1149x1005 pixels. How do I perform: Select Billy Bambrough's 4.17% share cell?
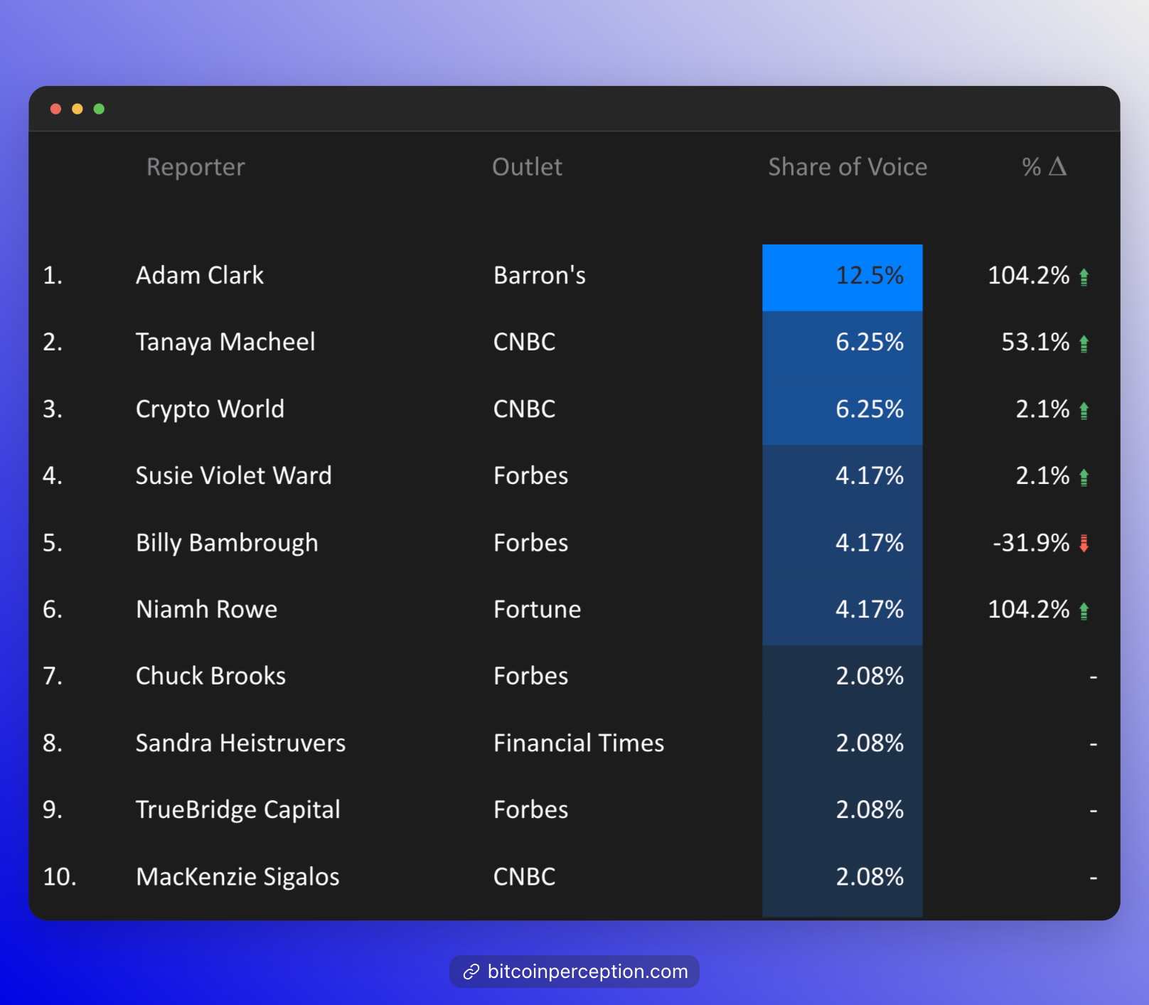(x=843, y=543)
